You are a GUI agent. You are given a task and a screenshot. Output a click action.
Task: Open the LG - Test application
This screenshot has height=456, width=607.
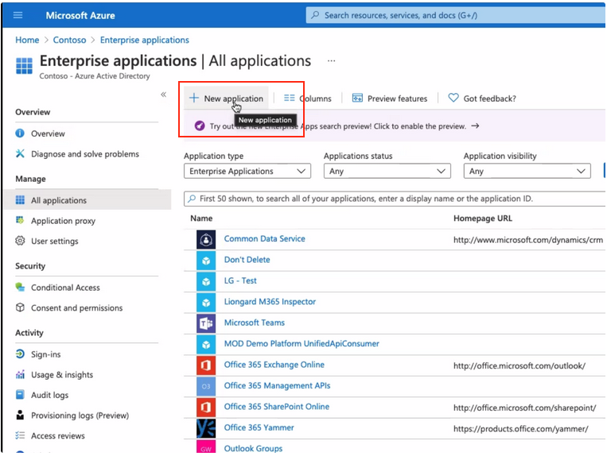(x=240, y=280)
